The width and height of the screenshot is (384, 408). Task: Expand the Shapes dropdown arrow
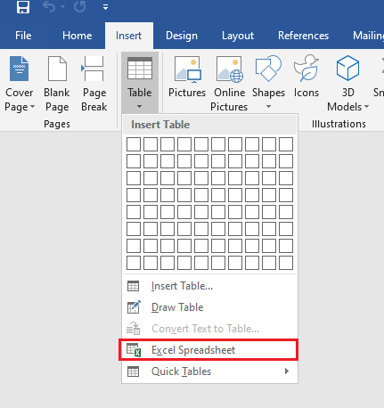268,106
